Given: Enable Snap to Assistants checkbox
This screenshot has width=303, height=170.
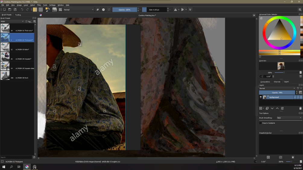Looking at the screenshot, I should tap(260, 123).
